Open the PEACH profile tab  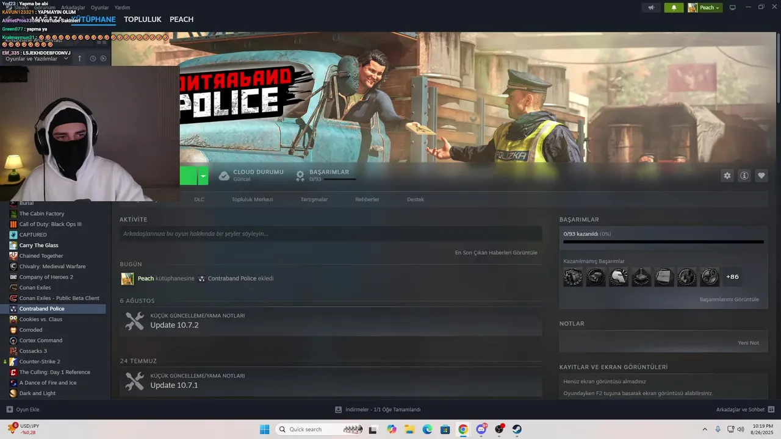coord(181,20)
